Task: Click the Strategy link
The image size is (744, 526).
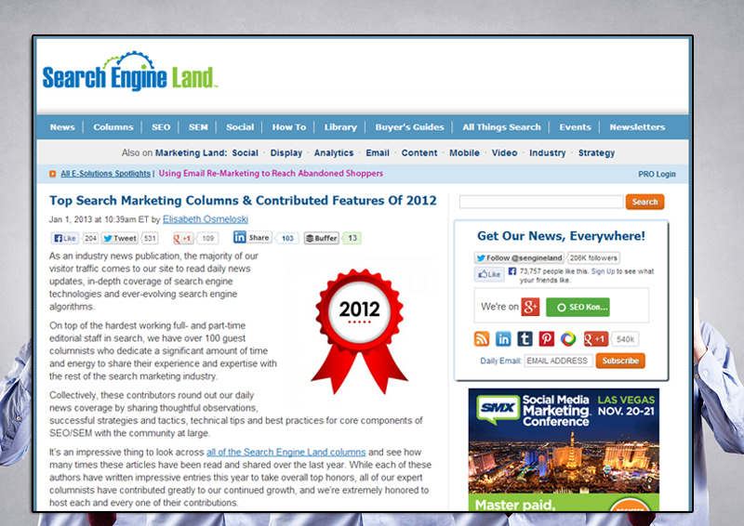Action: tap(596, 152)
